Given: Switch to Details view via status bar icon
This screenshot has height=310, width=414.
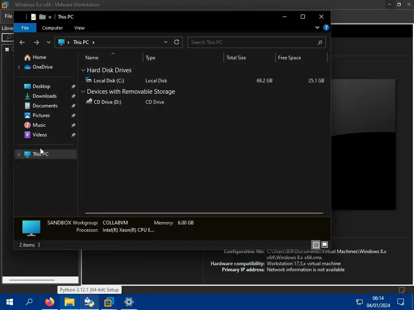Looking at the screenshot, I should coord(316,245).
